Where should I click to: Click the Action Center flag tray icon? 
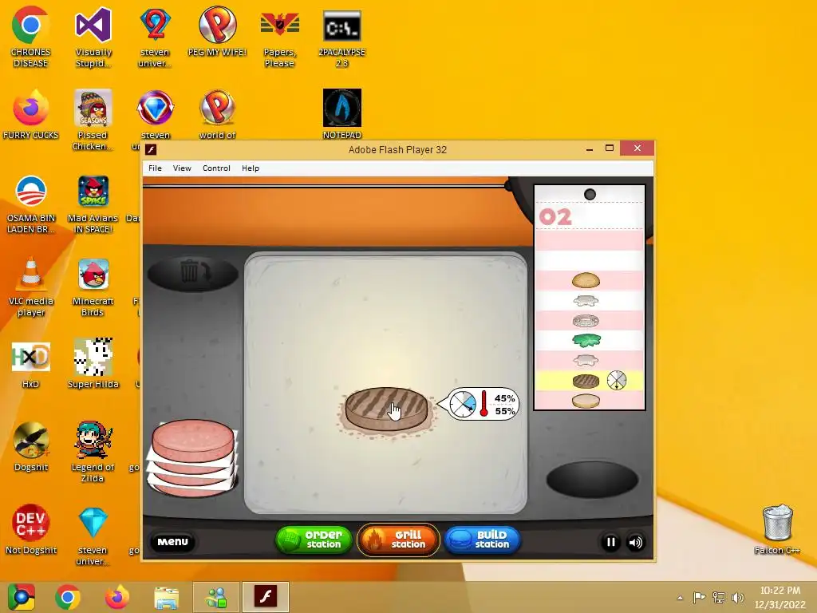(699, 597)
